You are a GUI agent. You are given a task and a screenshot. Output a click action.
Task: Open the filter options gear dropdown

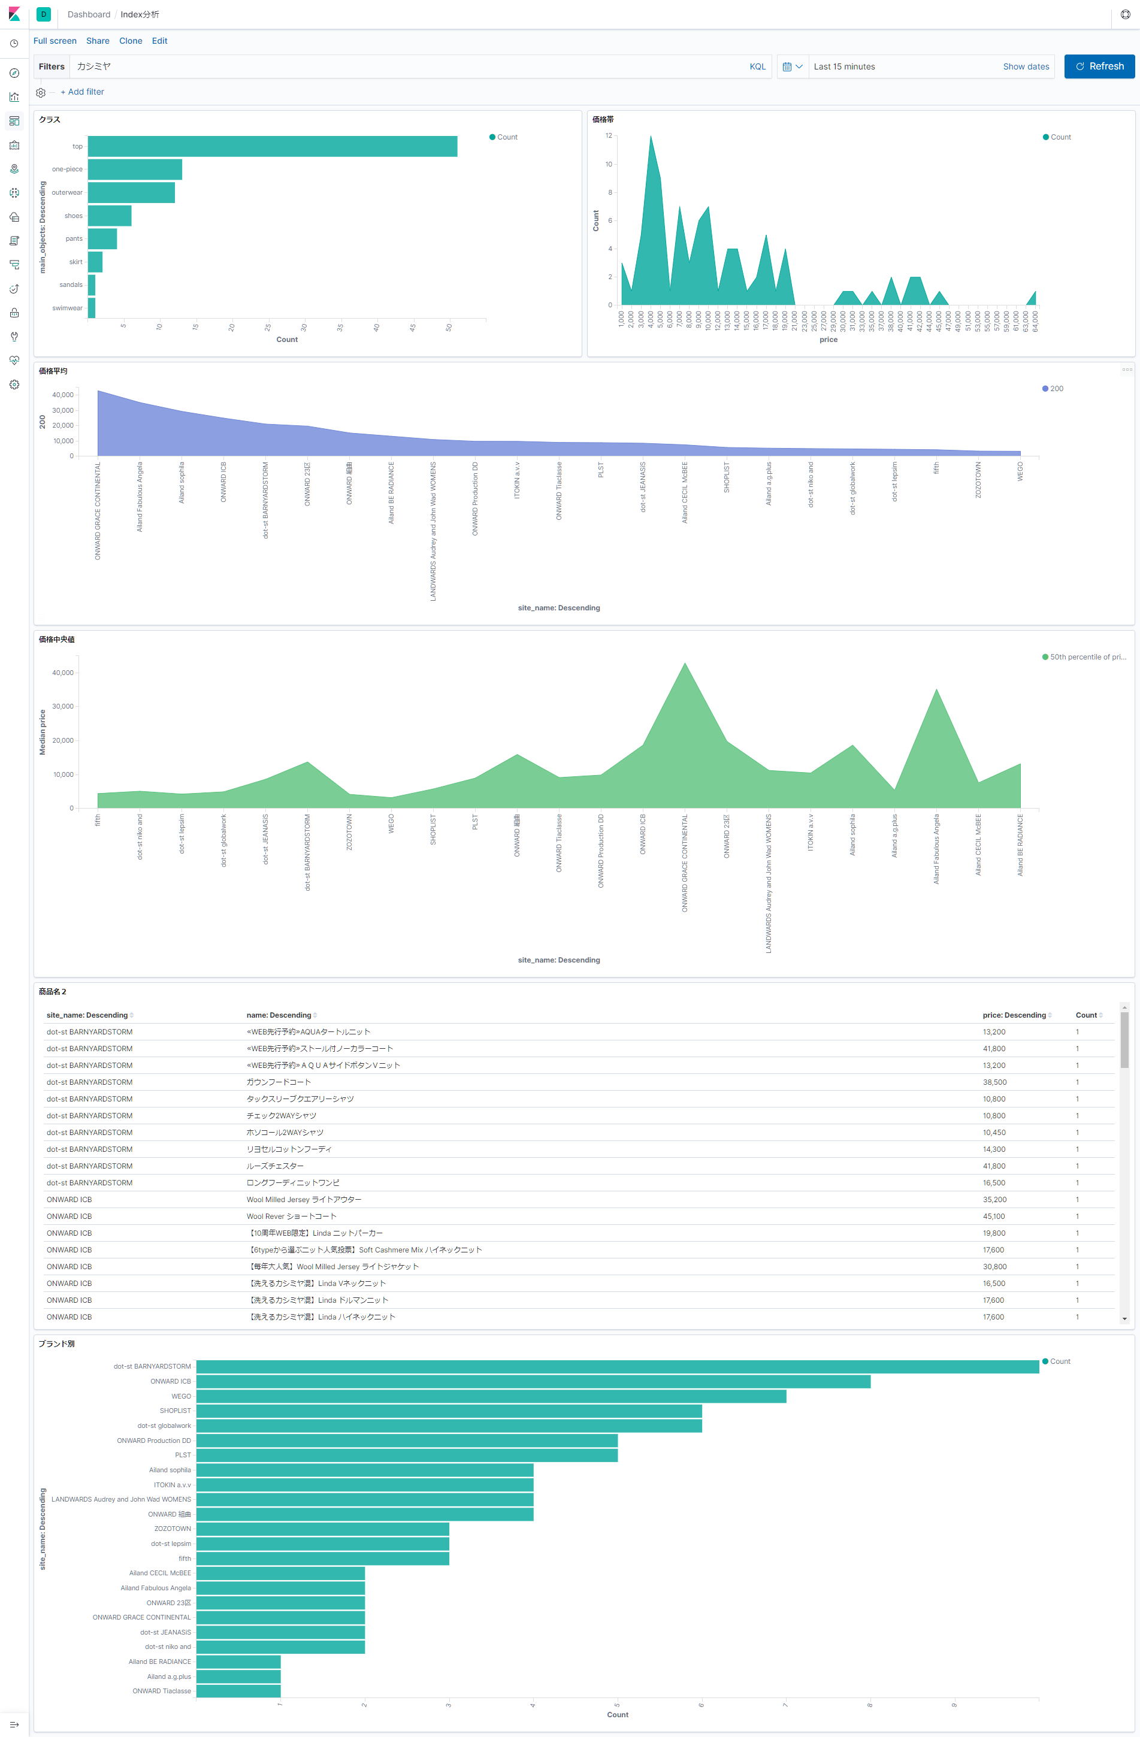[x=40, y=92]
